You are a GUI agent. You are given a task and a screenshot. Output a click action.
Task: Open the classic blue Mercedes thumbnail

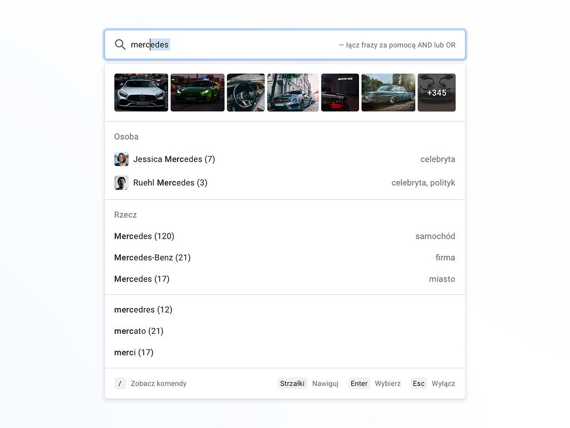point(388,93)
